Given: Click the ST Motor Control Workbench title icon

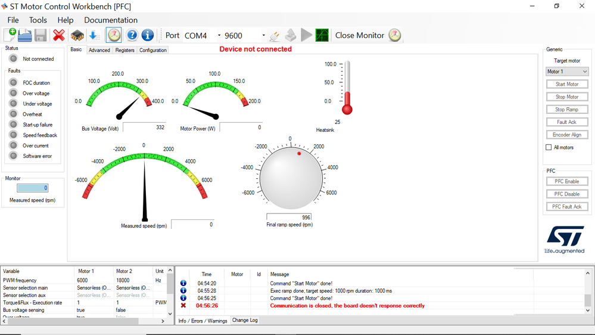Looking at the screenshot, I should 4,6.
